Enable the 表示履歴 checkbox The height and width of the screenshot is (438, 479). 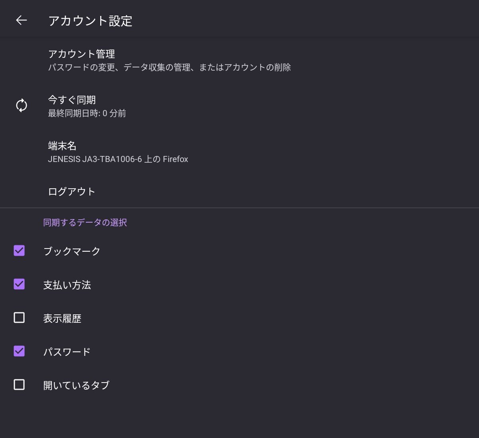[19, 318]
